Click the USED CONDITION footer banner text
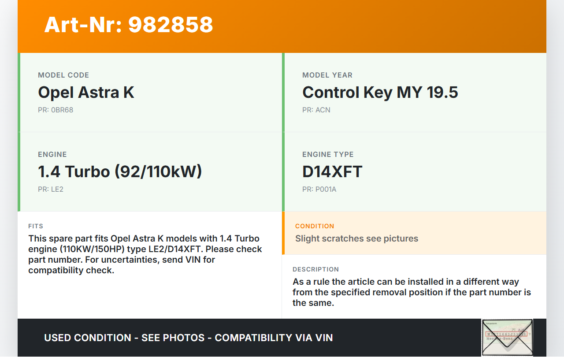Image resolution: width=564 pixels, height=357 pixels. pyautogui.click(x=188, y=338)
